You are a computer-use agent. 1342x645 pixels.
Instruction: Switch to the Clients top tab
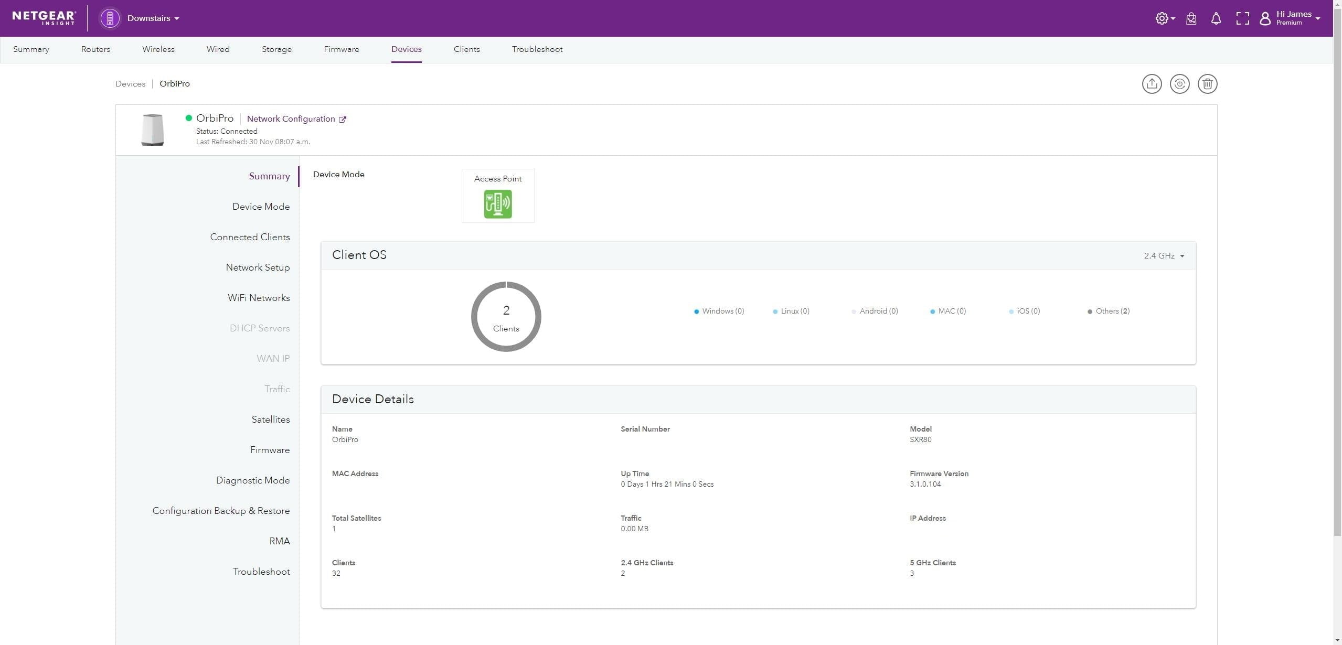coord(466,49)
